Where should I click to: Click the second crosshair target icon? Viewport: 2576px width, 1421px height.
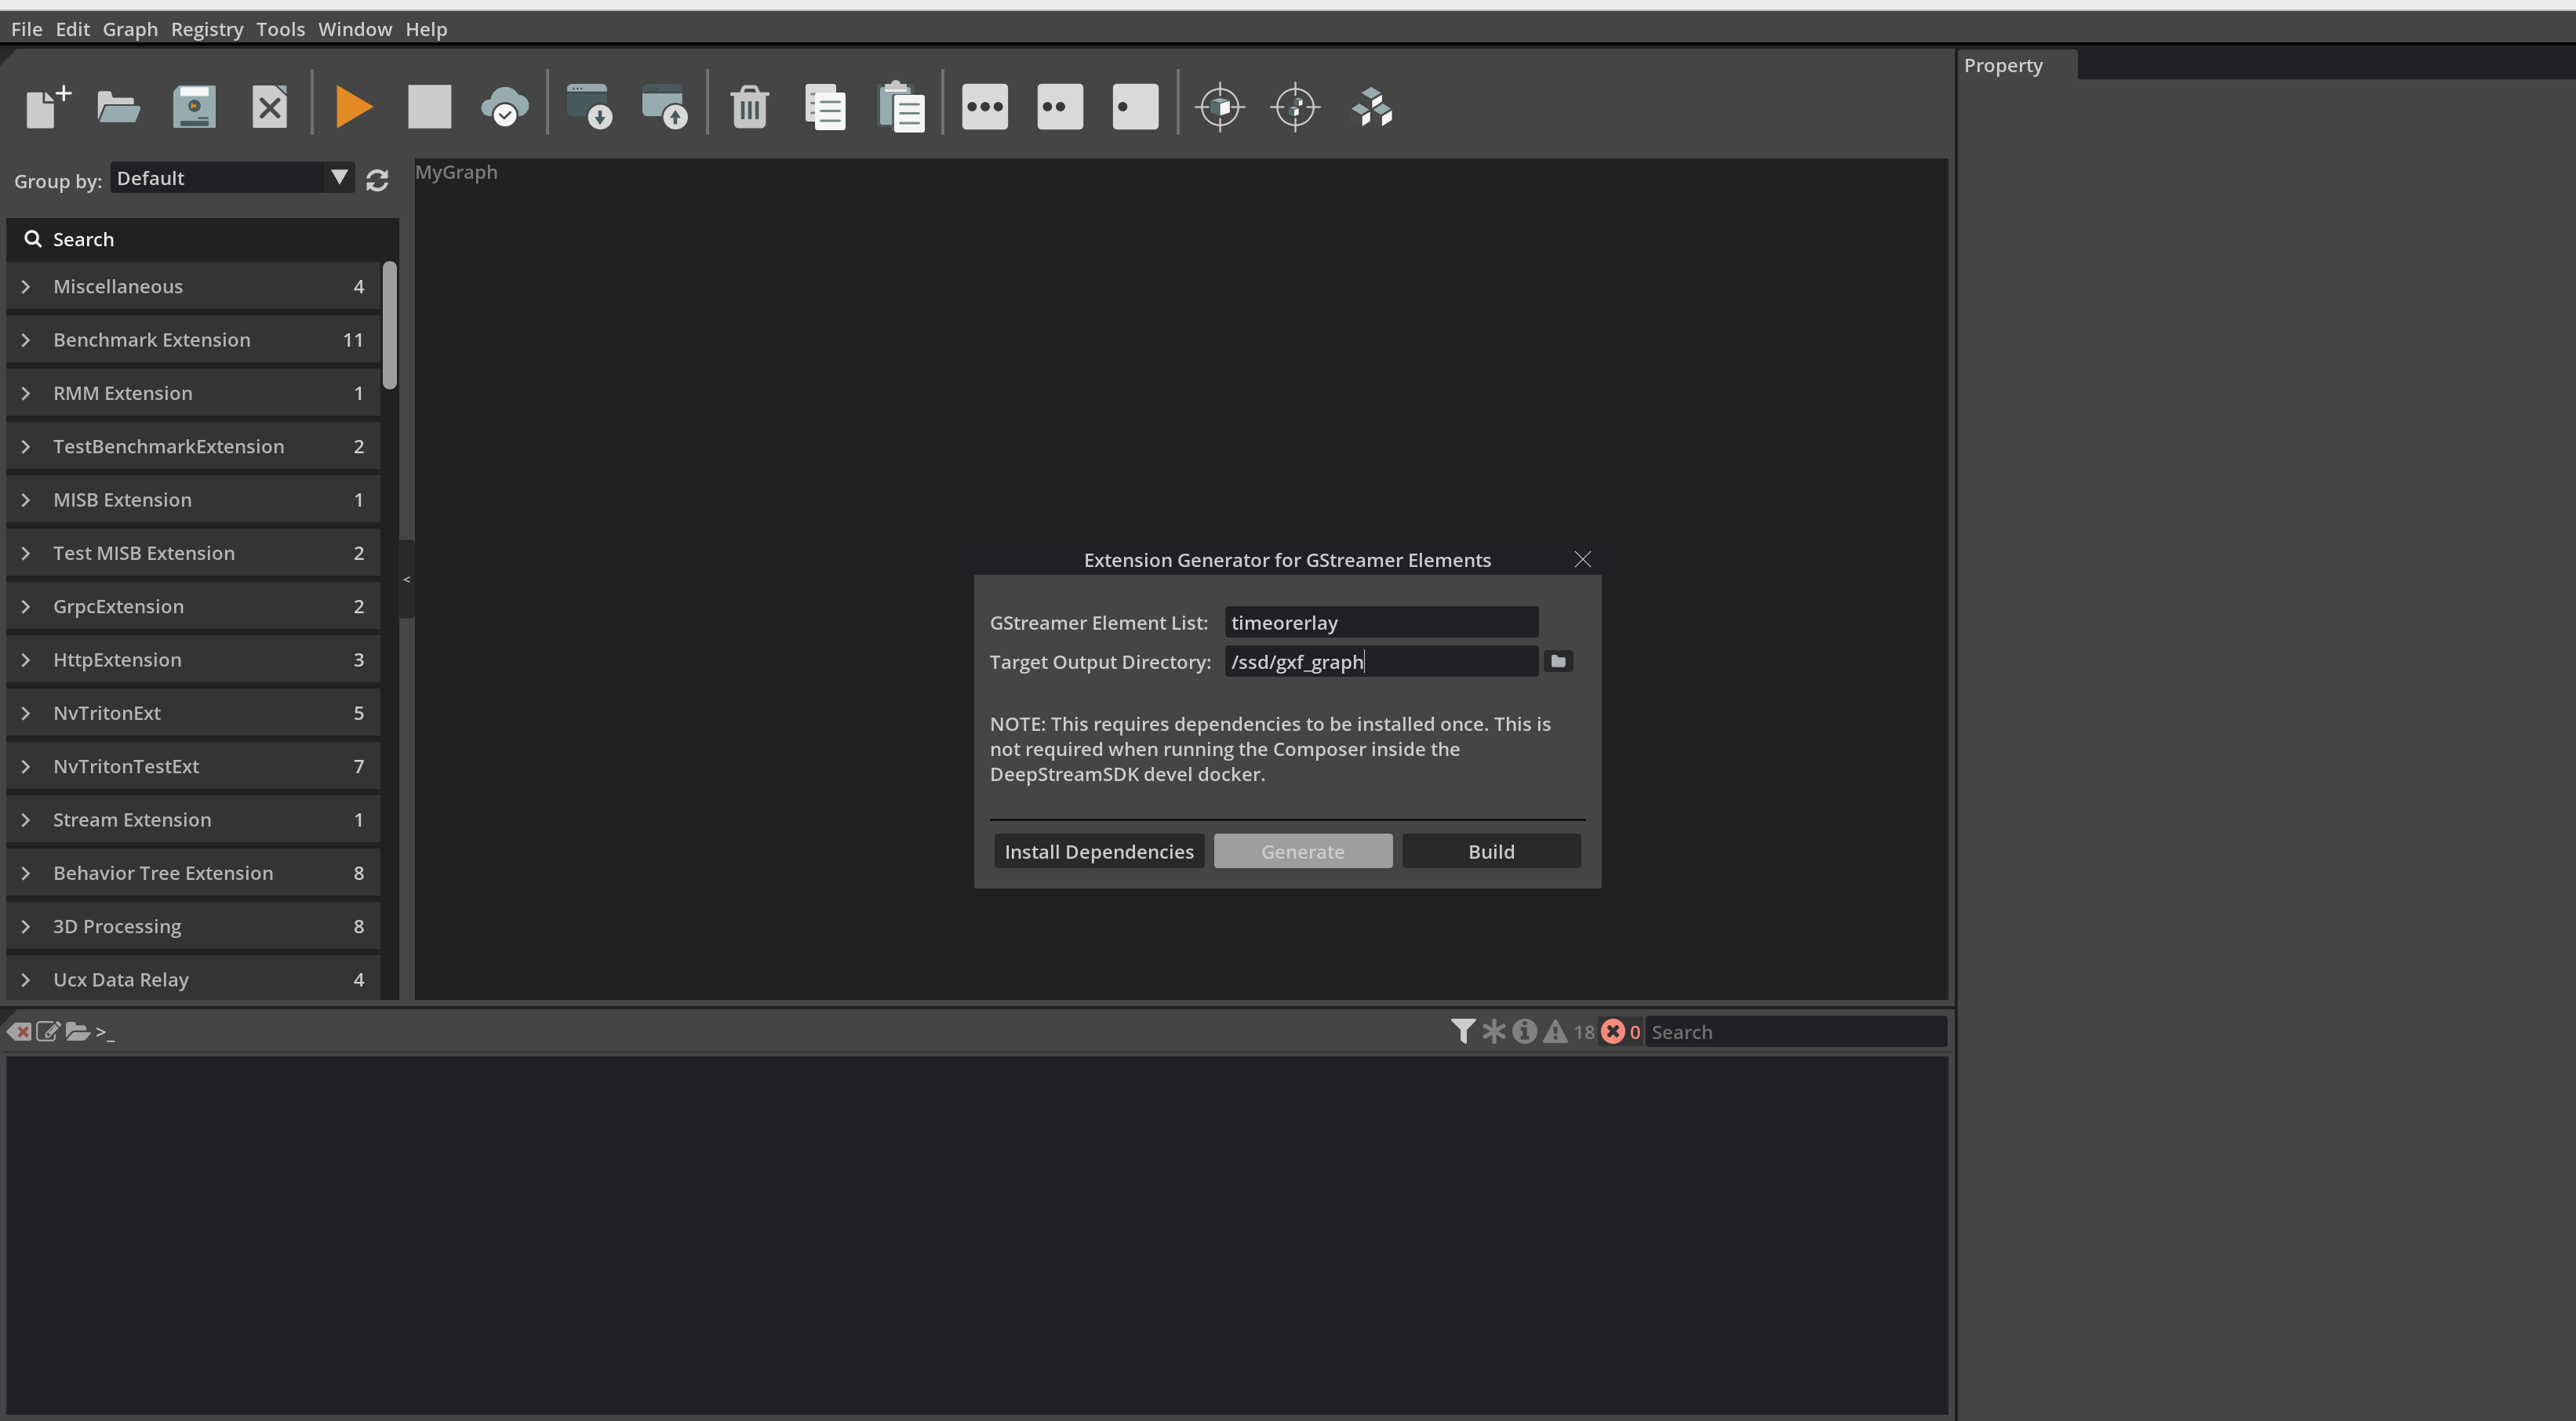[x=1296, y=107]
